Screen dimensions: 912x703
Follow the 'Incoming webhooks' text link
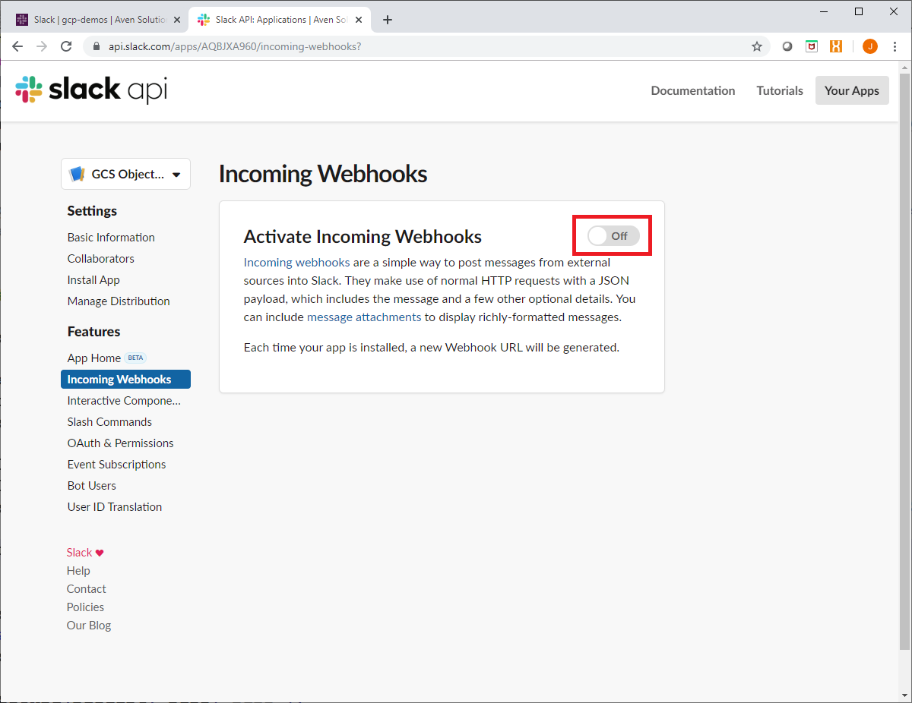point(296,263)
